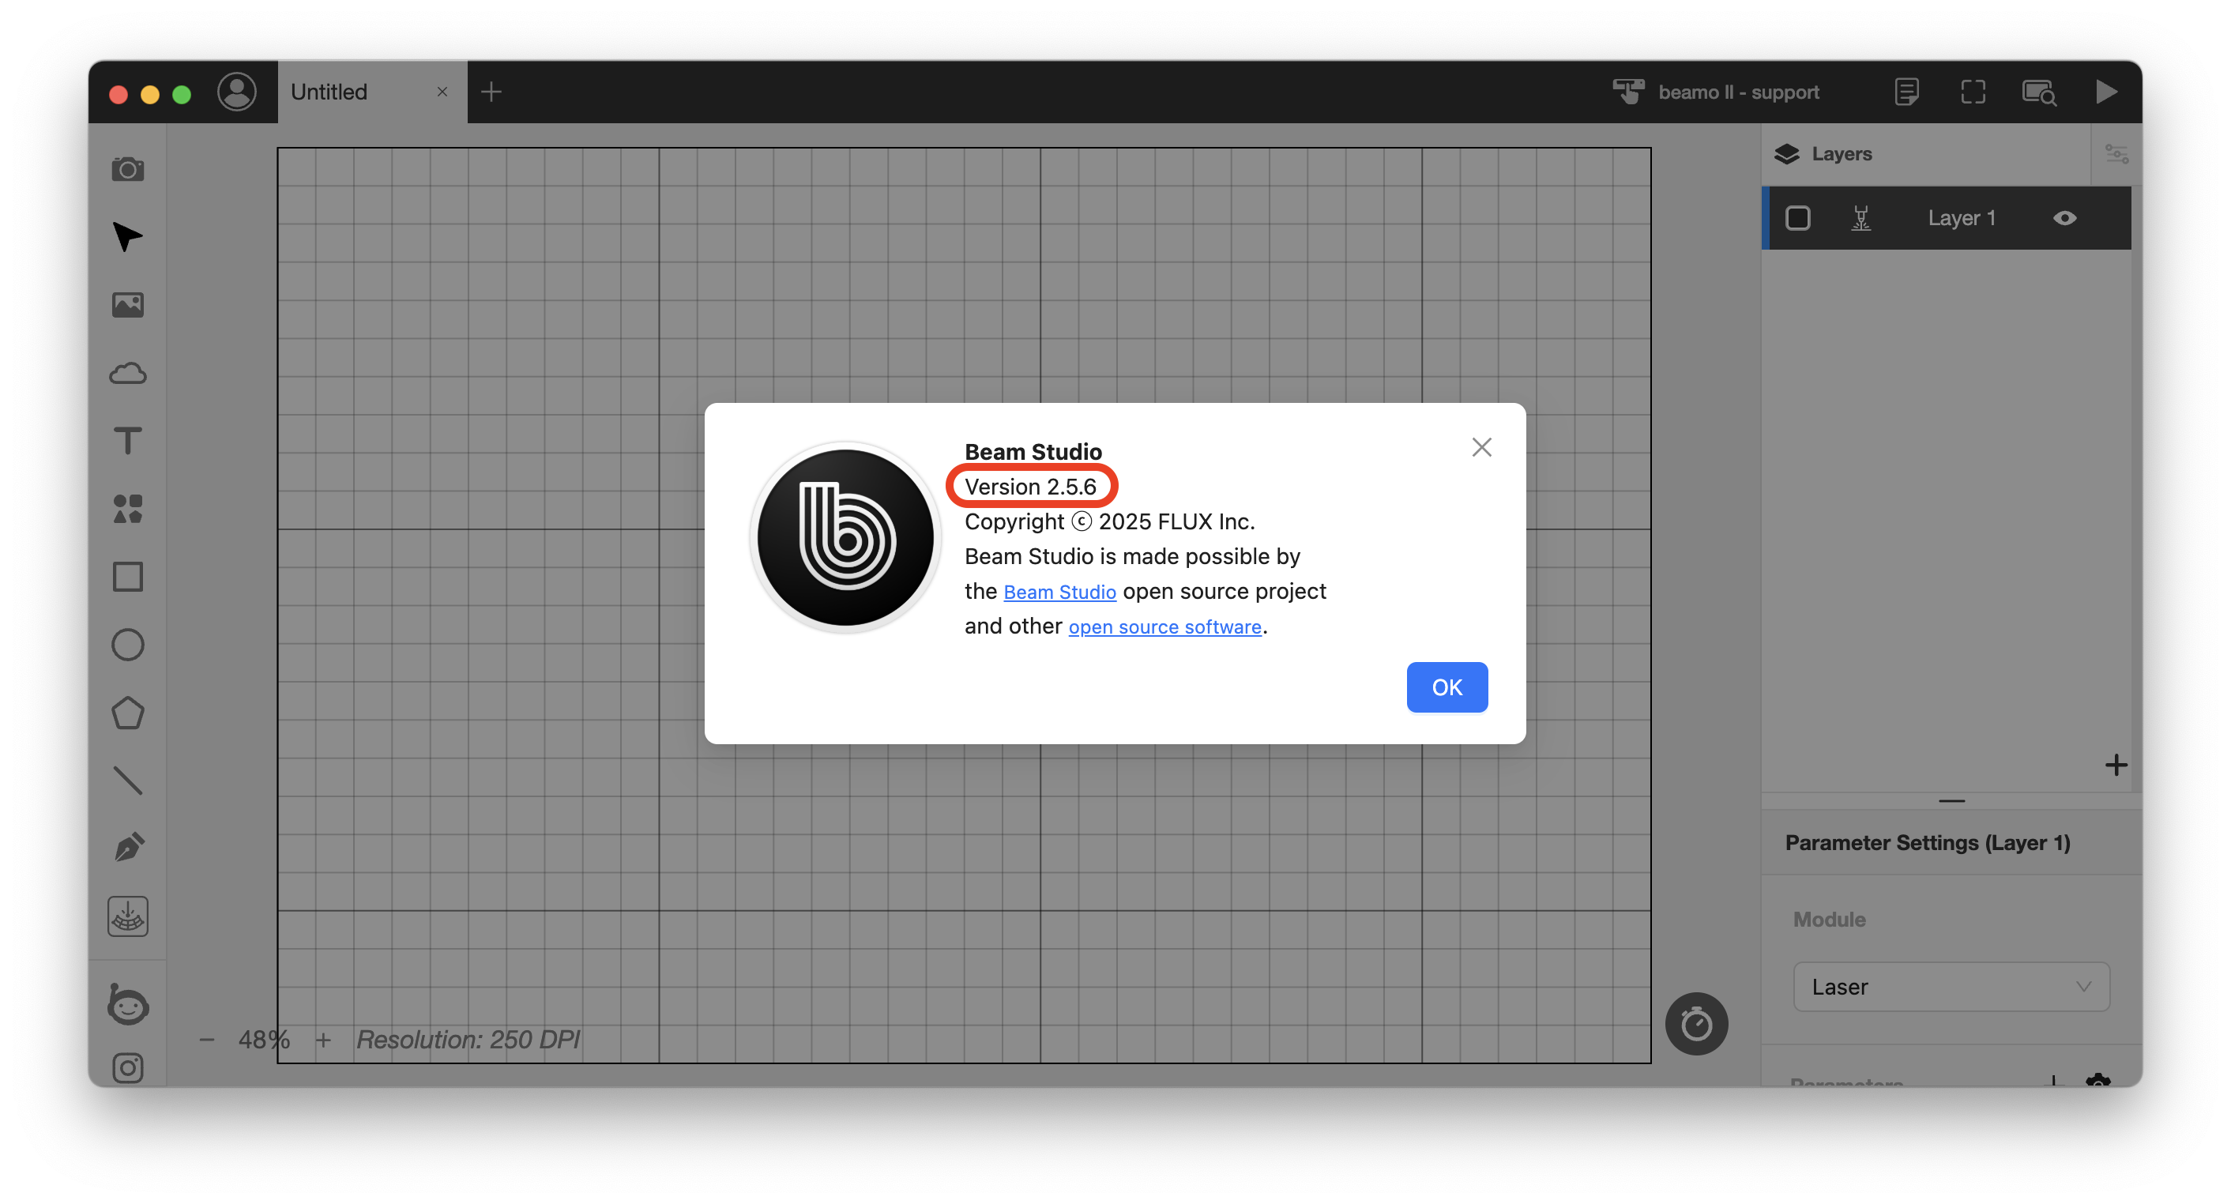
Task: Select the cursor selection tool
Action: pos(127,236)
